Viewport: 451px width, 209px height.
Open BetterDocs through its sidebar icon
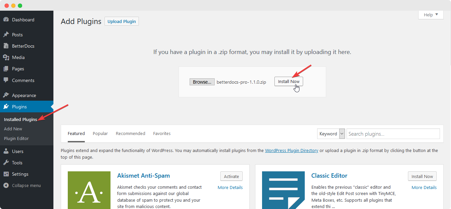point(6,46)
